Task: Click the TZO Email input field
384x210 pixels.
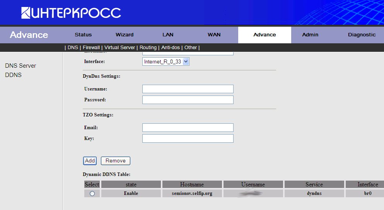Action: (188, 128)
